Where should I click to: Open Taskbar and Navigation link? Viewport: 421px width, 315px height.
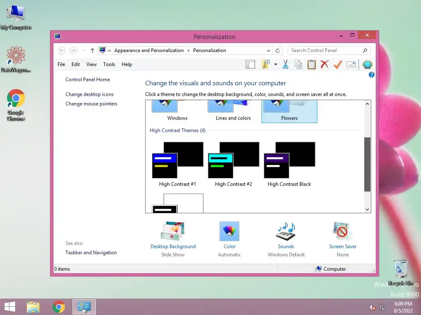tap(91, 253)
